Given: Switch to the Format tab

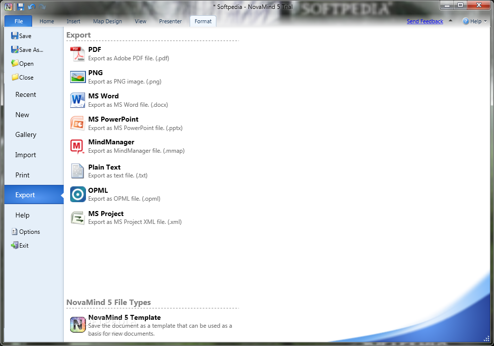Looking at the screenshot, I should (x=203, y=21).
